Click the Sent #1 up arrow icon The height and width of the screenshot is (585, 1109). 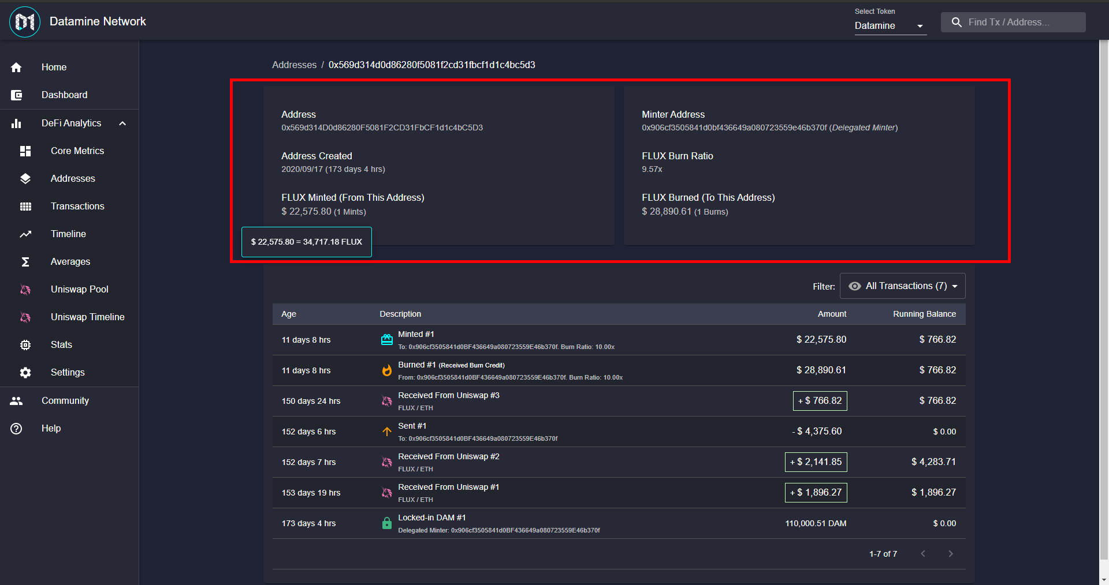[x=387, y=432]
